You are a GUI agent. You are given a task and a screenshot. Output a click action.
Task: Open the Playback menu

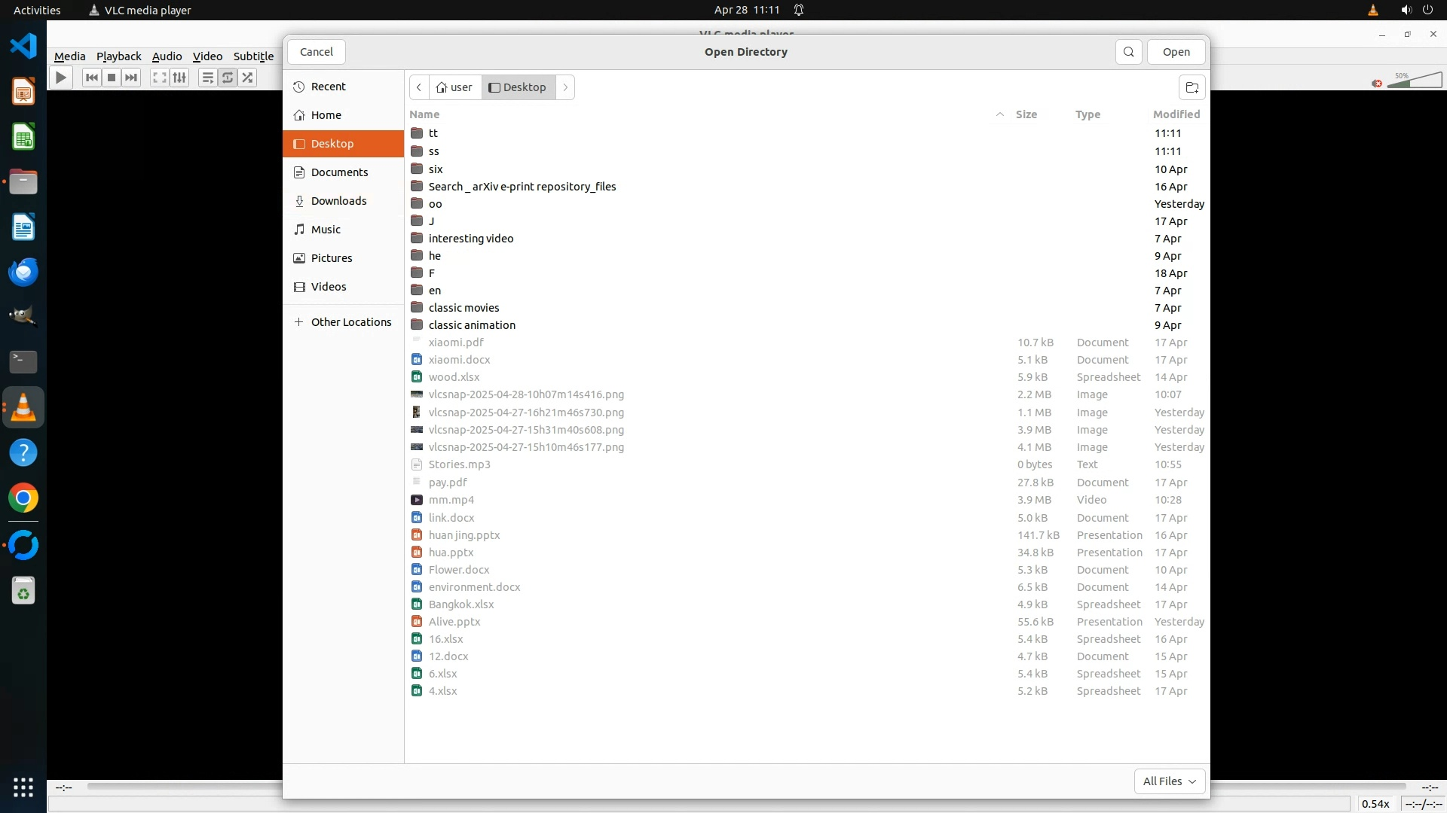point(118,56)
